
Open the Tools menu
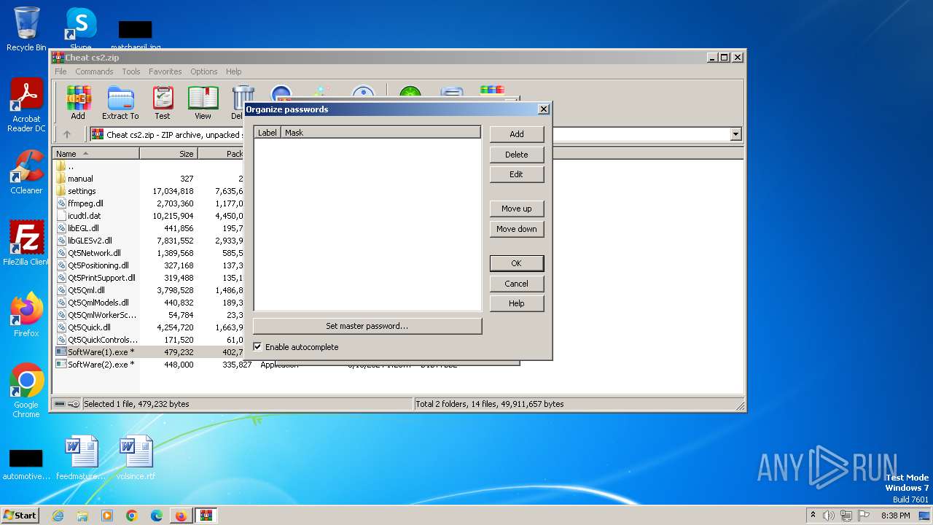pyautogui.click(x=131, y=71)
